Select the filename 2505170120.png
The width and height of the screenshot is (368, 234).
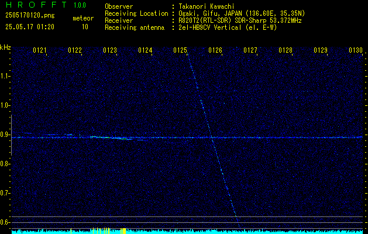click(x=30, y=16)
